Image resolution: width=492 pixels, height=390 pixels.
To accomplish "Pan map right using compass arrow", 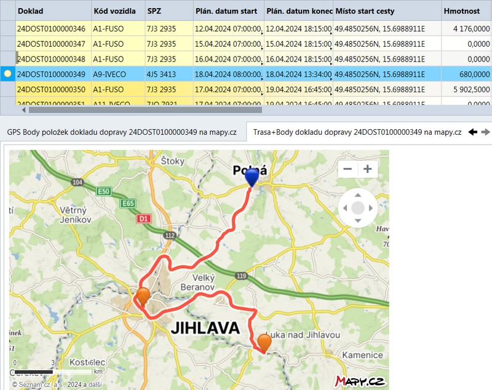I will 371,208.
